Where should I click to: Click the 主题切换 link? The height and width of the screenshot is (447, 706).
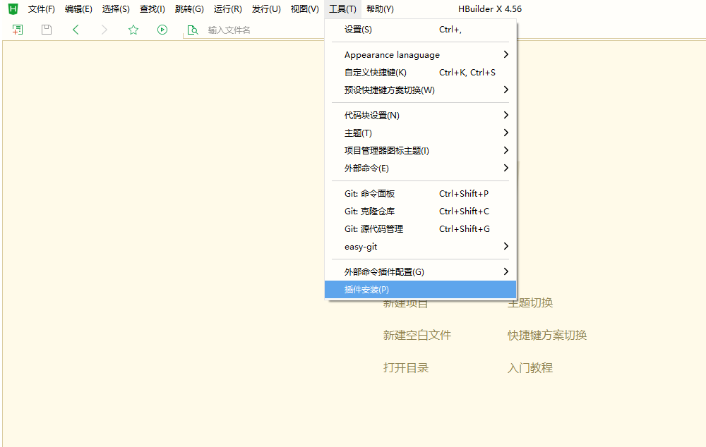click(530, 304)
